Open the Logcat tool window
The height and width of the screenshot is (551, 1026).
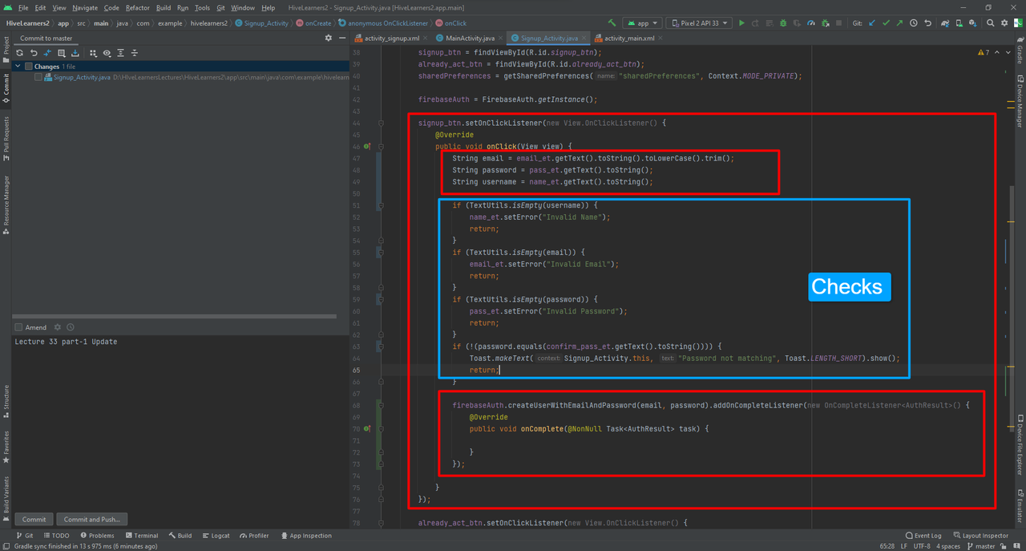pos(216,535)
